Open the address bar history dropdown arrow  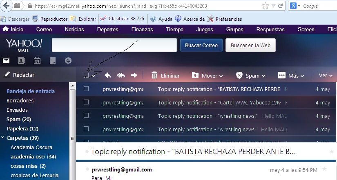[x=273, y=6]
